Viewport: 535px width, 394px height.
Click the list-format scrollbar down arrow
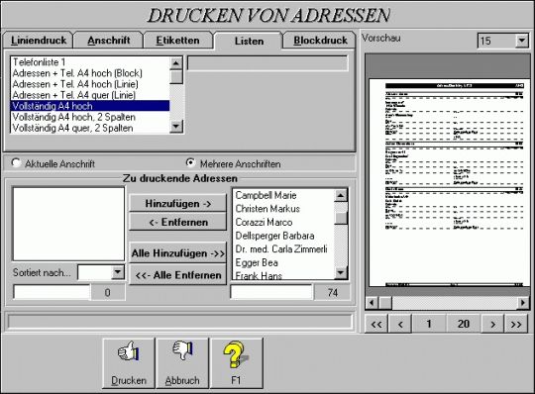pos(176,127)
